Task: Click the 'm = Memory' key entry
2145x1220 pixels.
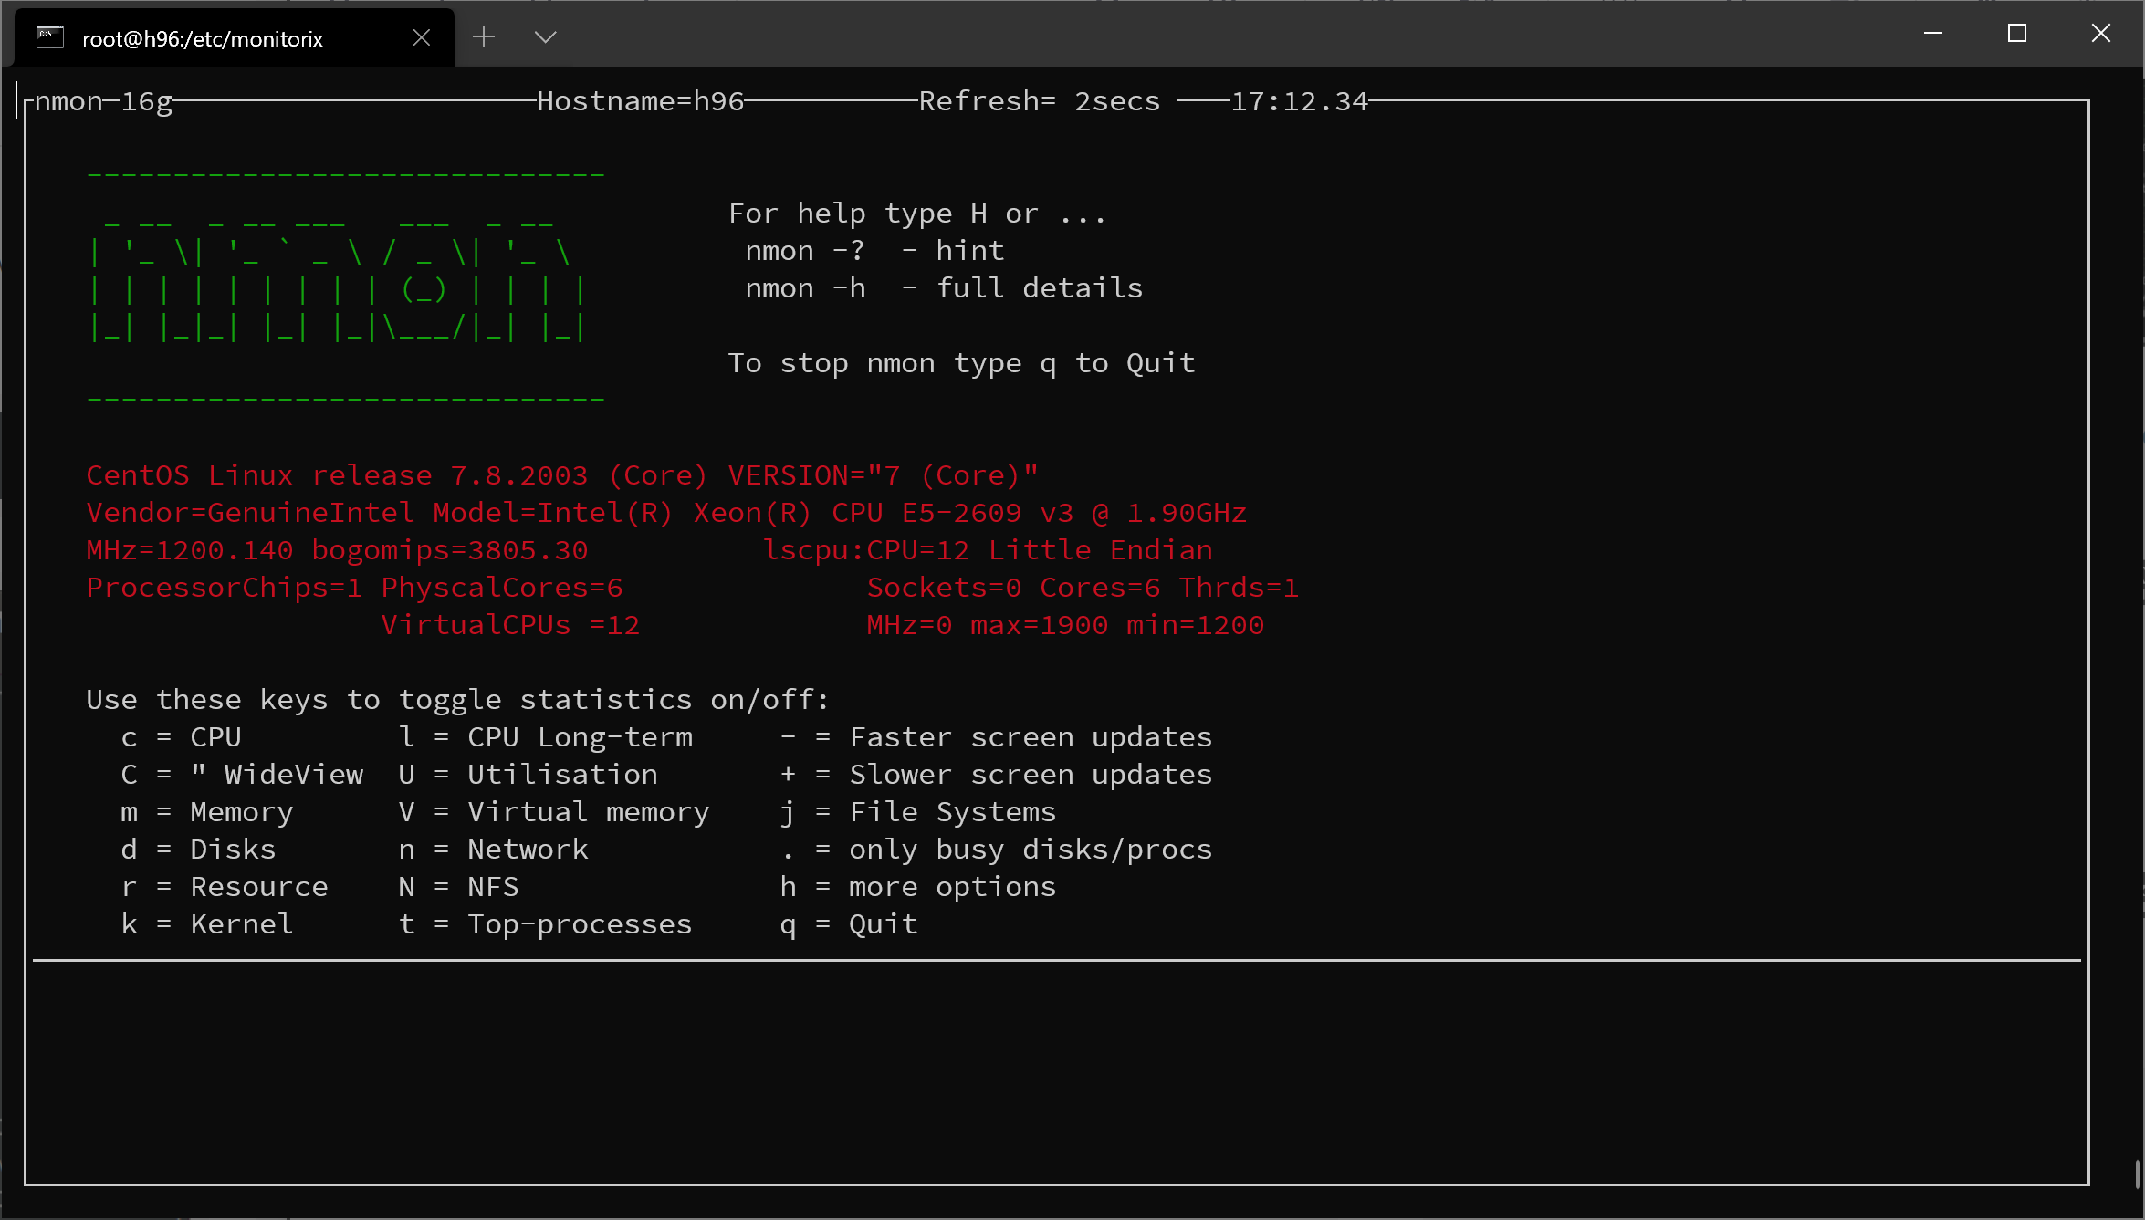Action: 206,812
